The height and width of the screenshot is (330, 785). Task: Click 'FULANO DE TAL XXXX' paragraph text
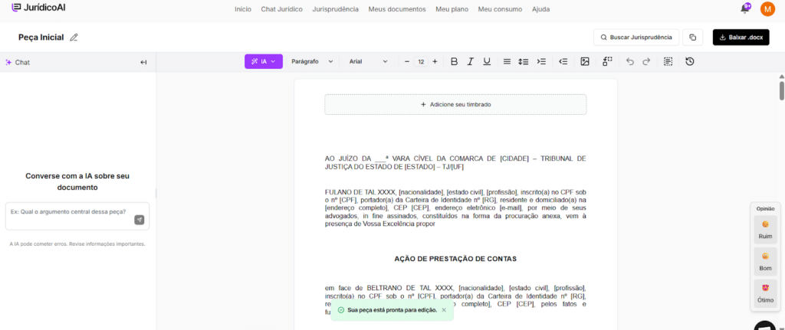click(455, 208)
